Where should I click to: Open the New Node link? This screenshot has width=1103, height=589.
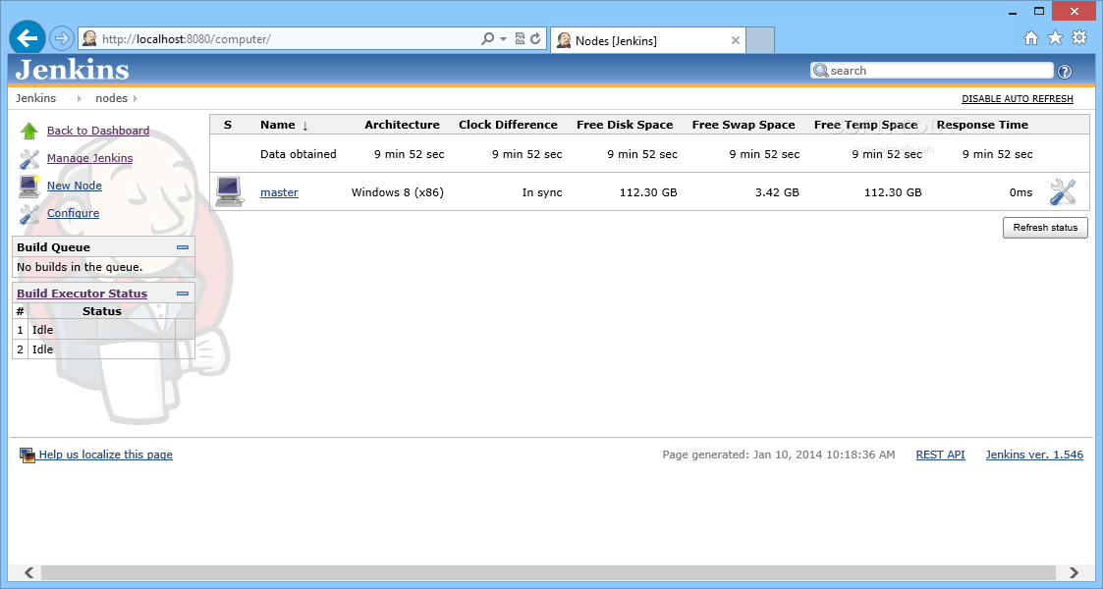coord(75,186)
